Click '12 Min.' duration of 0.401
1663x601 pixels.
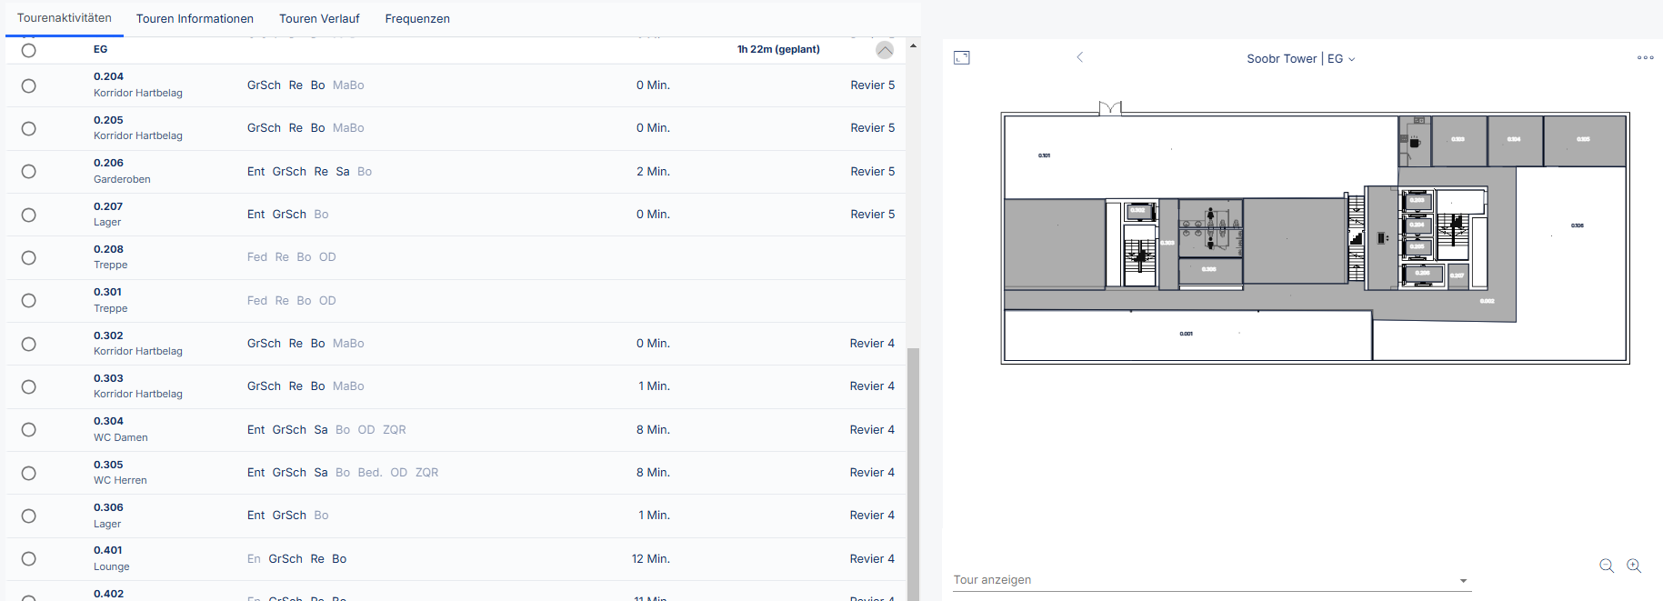coord(651,559)
